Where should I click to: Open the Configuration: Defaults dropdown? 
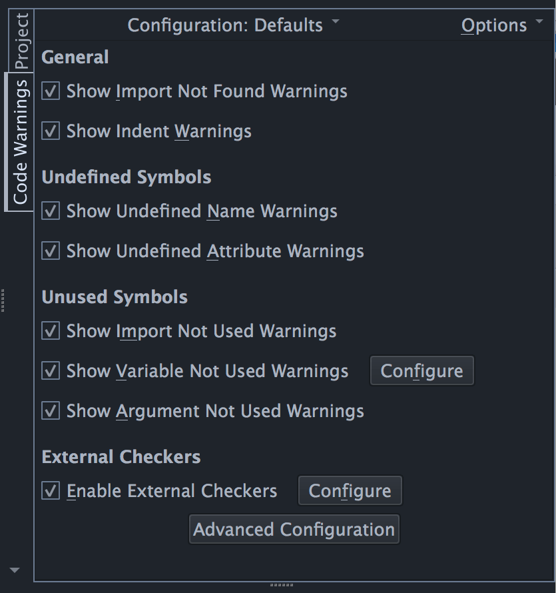[233, 25]
